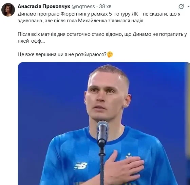Click the starred club crest on the shirt
This screenshot has width=190, height=185.
(x=129, y=156)
